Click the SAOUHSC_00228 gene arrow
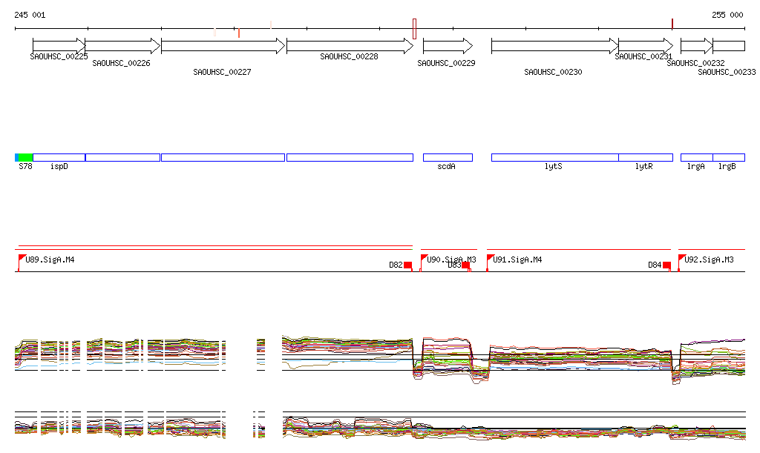 tap(350, 46)
